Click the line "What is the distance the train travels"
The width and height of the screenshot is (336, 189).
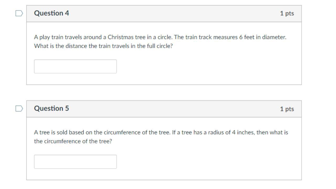point(103,46)
